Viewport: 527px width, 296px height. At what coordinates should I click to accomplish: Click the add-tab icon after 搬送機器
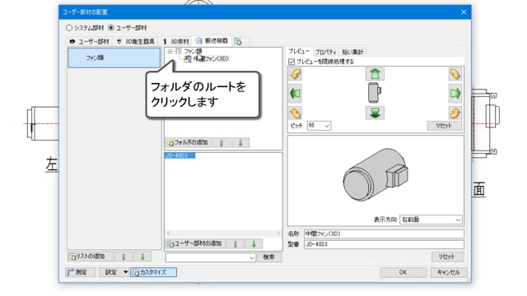click(x=238, y=42)
